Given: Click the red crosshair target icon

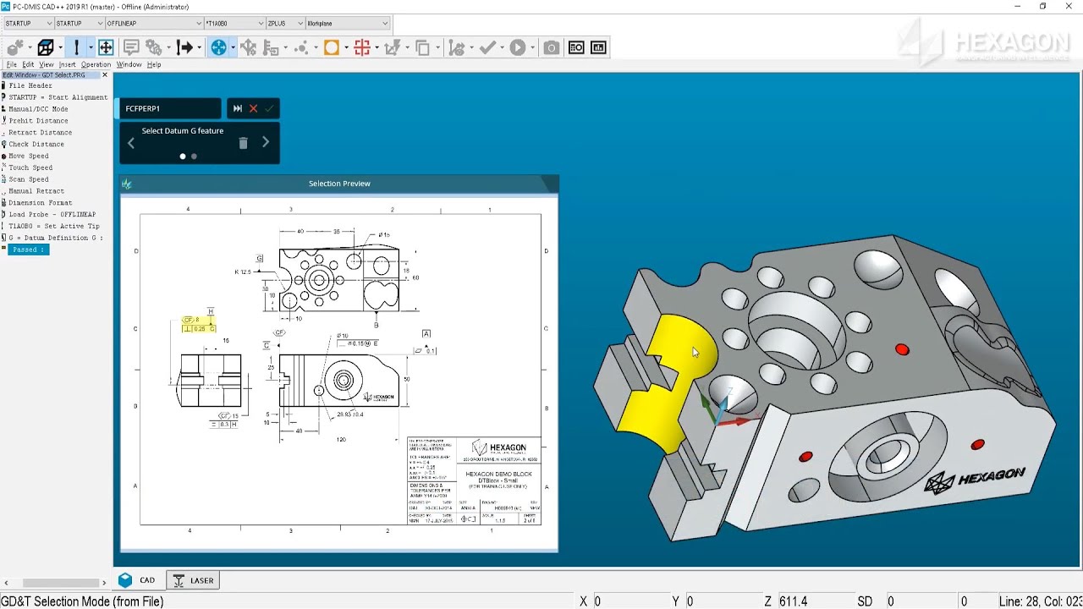Looking at the screenshot, I should click(362, 47).
